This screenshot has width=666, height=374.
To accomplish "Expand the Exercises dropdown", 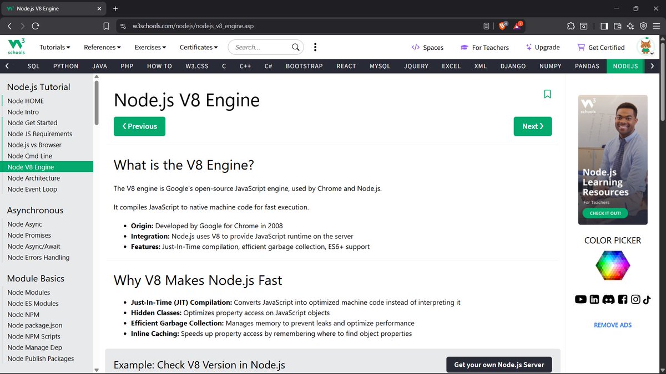I will 150,47.
